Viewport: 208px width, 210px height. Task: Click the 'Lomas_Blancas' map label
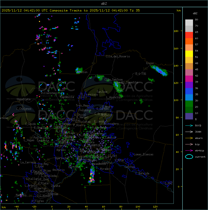click(143, 154)
